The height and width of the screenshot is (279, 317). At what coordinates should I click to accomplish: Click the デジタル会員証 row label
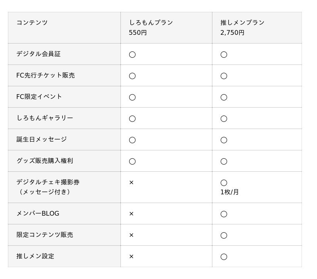(x=38, y=54)
